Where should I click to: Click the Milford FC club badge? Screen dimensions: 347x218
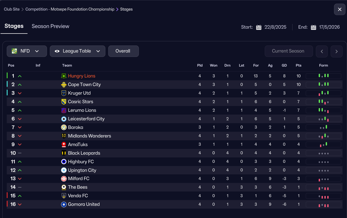[64, 179]
